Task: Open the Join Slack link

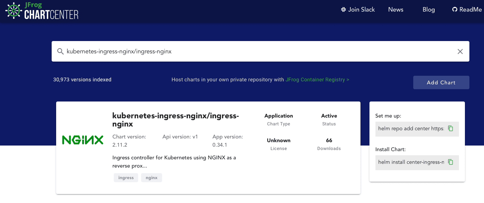Action: [358, 10]
